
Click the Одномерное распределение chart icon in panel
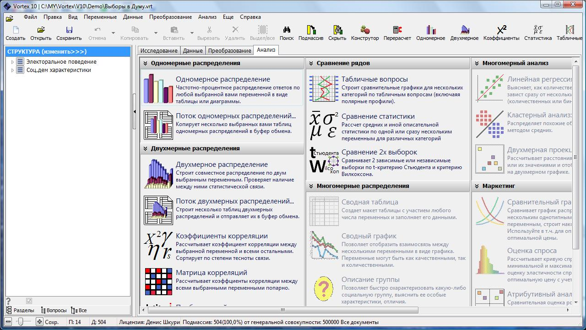point(158,88)
